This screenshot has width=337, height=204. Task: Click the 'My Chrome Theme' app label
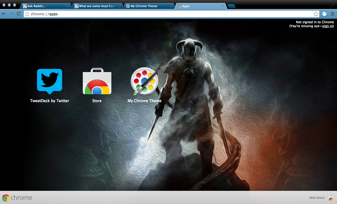[144, 101]
